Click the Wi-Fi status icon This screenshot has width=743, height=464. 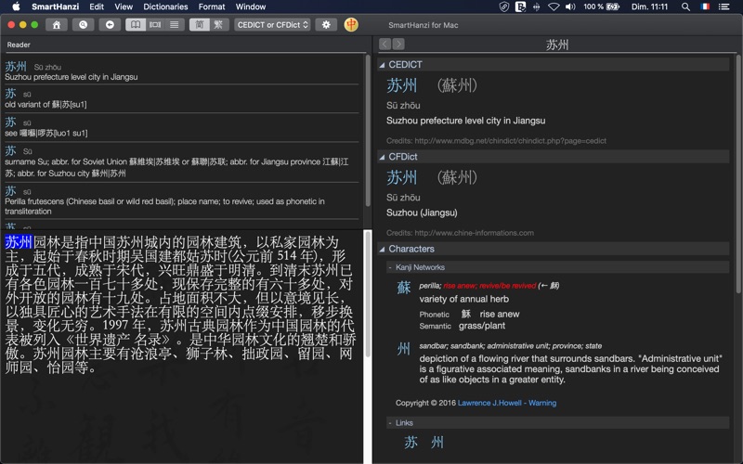pos(554,6)
